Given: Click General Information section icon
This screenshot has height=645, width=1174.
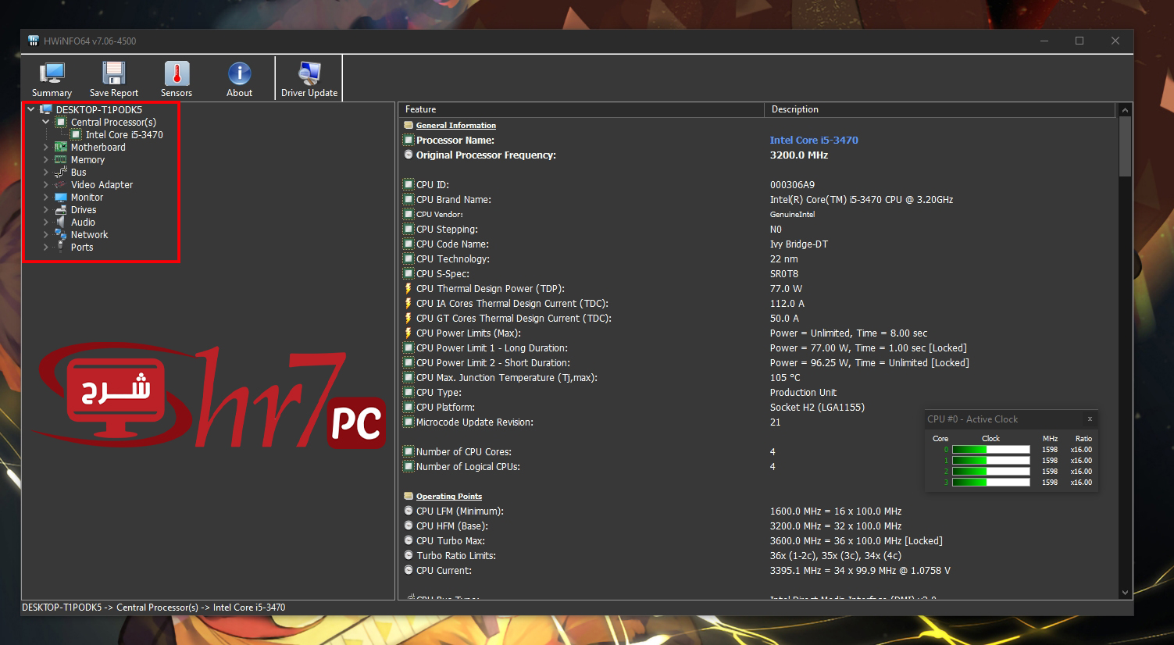Looking at the screenshot, I should [409, 125].
